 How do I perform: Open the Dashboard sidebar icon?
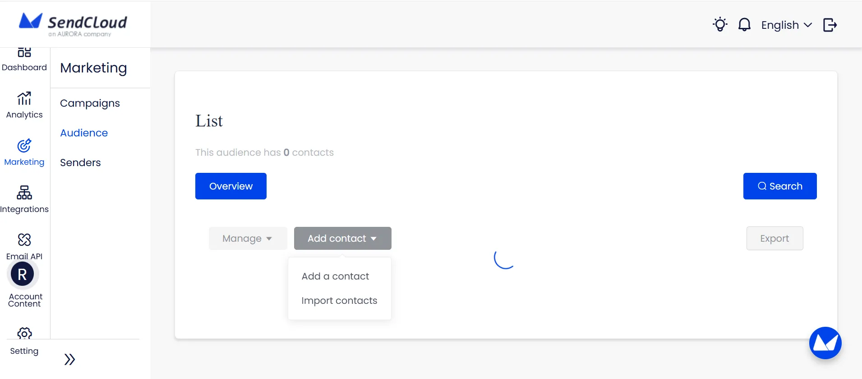pos(24,53)
